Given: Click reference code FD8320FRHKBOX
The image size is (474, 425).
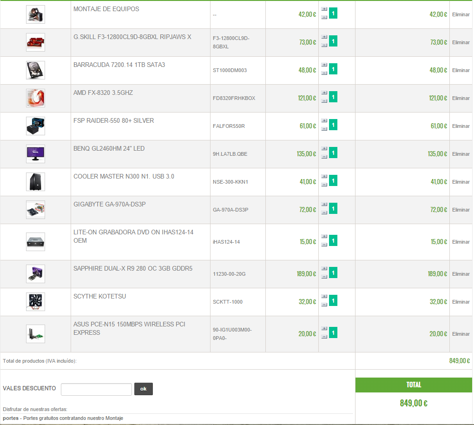Looking at the screenshot, I should pyautogui.click(x=234, y=98).
